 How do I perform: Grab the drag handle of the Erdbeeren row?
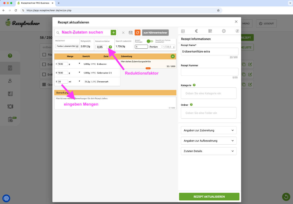pos(57,64)
